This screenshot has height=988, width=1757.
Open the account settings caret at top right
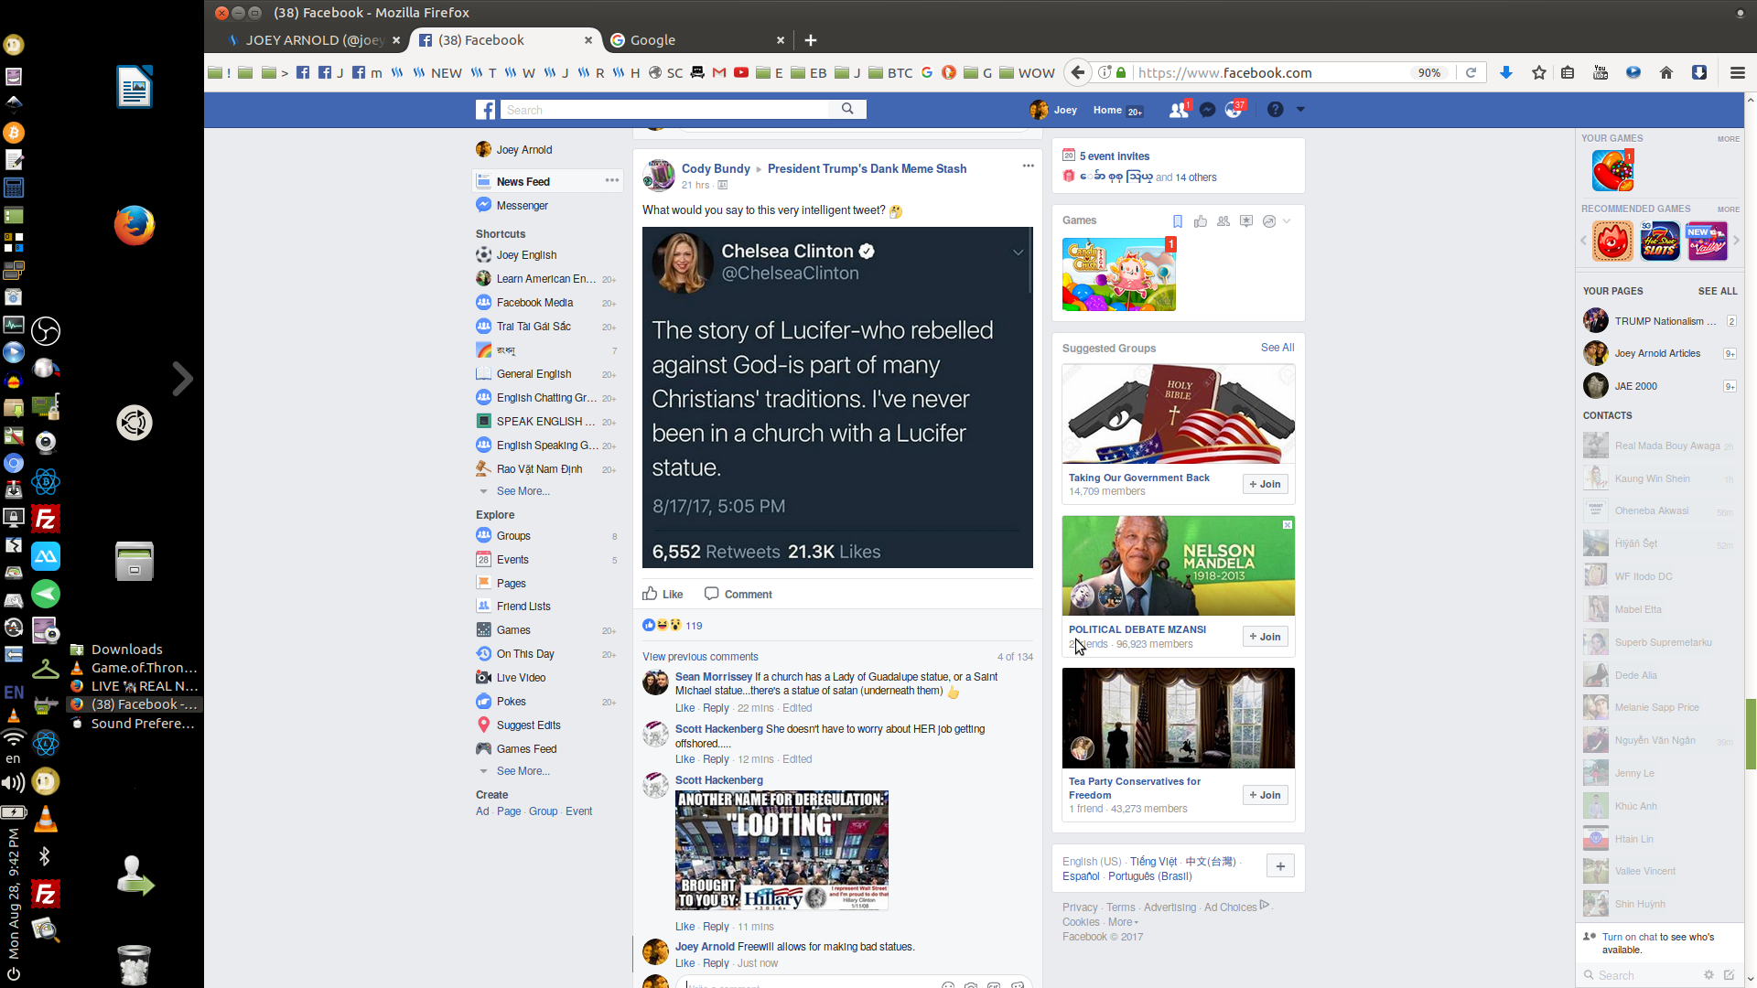1300,109
